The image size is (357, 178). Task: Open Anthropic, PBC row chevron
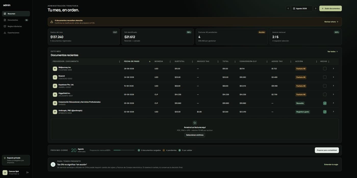pyautogui.click(x=333, y=112)
